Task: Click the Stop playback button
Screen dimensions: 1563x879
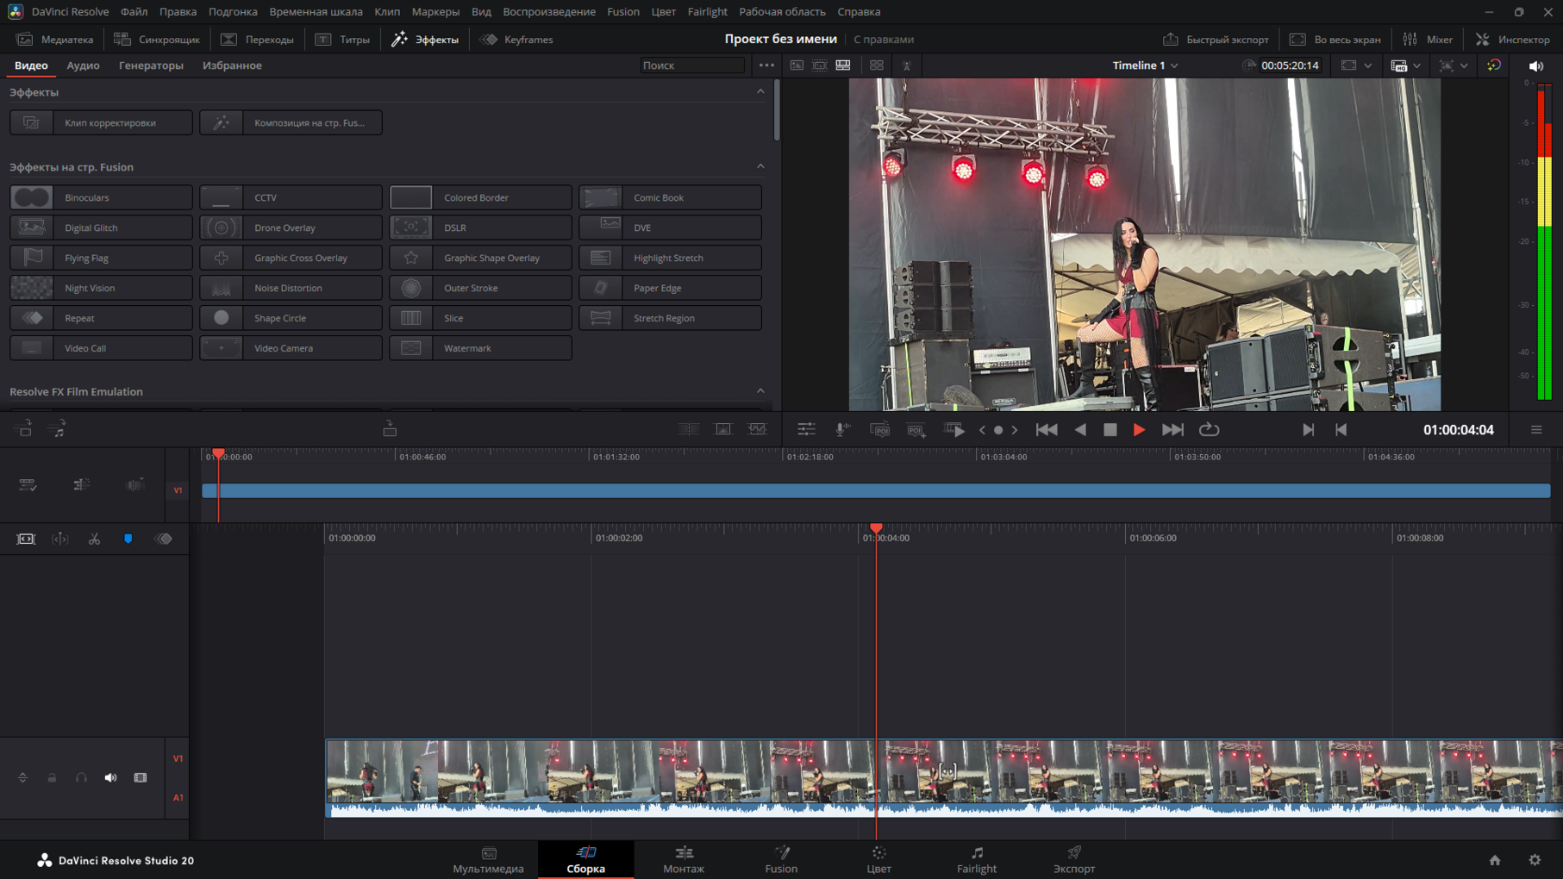Action: (1110, 429)
